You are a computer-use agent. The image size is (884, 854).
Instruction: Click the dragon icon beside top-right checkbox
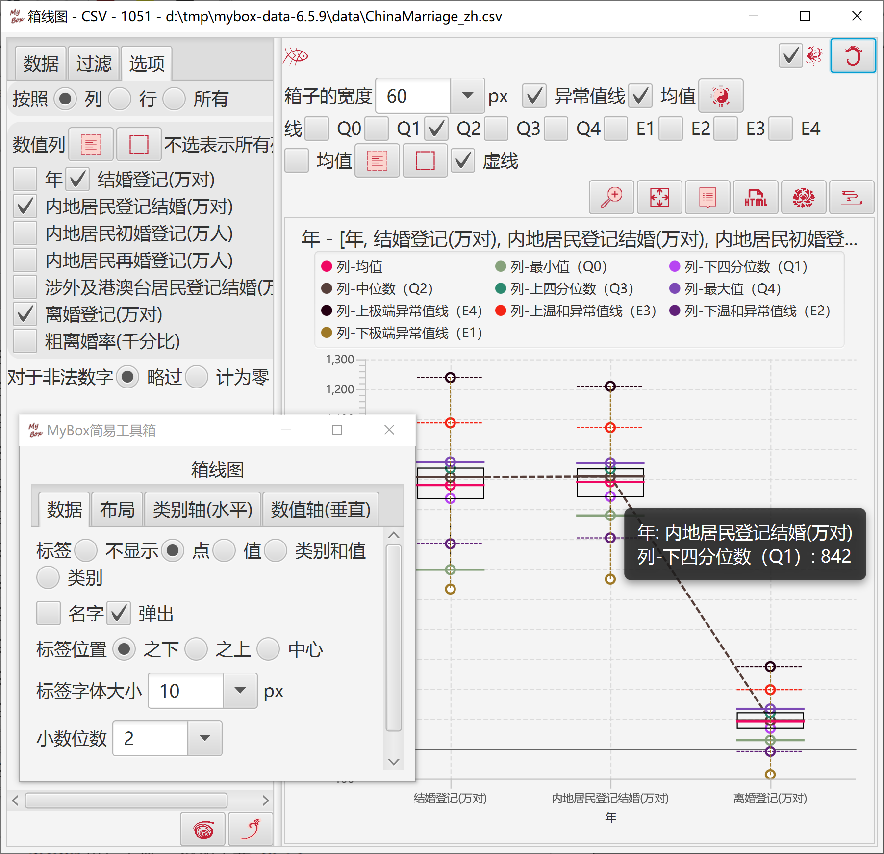coord(814,55)
